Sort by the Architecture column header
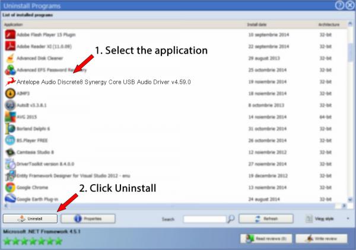The height and width of the screenshot is (250, 356). [329, 24]
